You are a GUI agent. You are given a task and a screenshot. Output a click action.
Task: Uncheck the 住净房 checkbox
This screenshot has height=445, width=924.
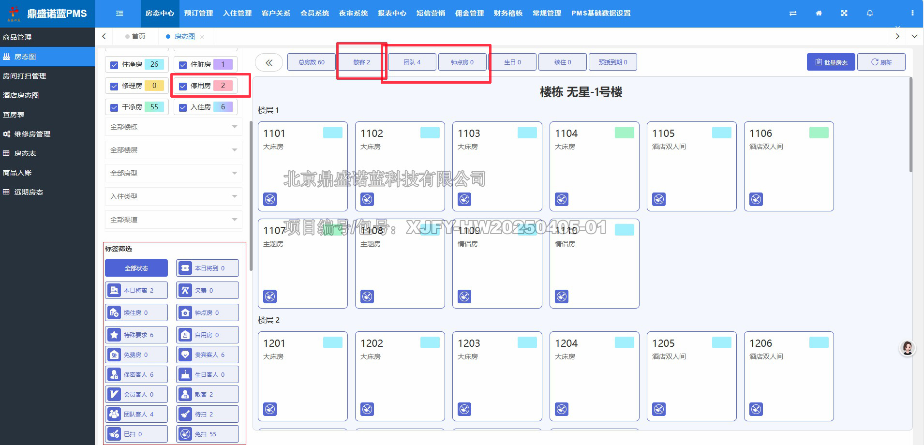(114, 65)
